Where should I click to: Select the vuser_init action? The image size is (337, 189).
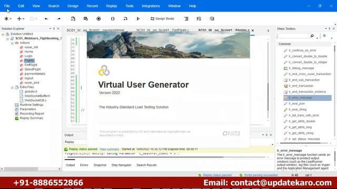(x=31, y=47)
